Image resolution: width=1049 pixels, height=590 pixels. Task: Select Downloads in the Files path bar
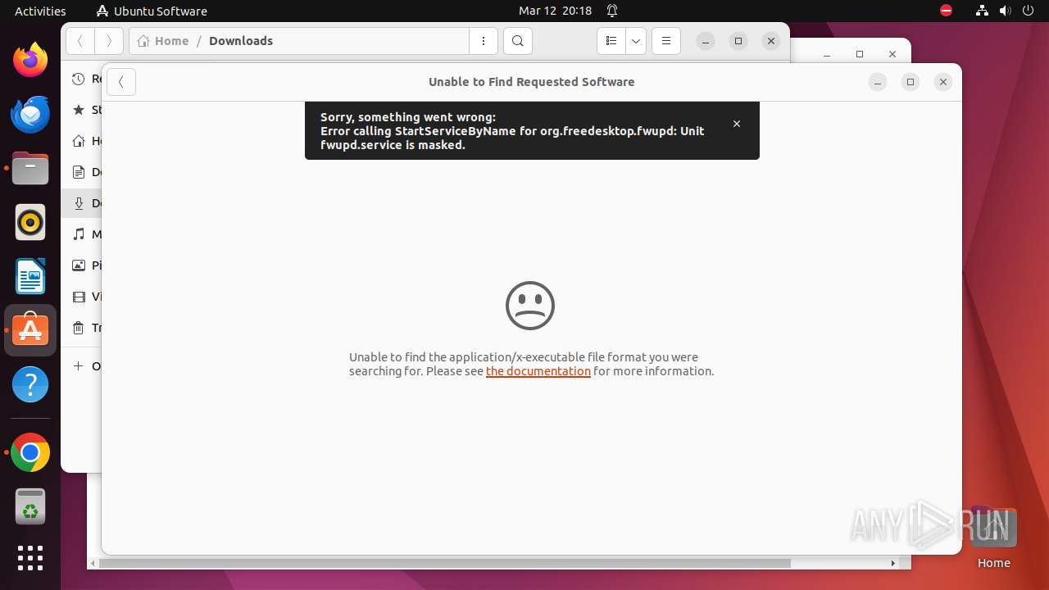241,41
